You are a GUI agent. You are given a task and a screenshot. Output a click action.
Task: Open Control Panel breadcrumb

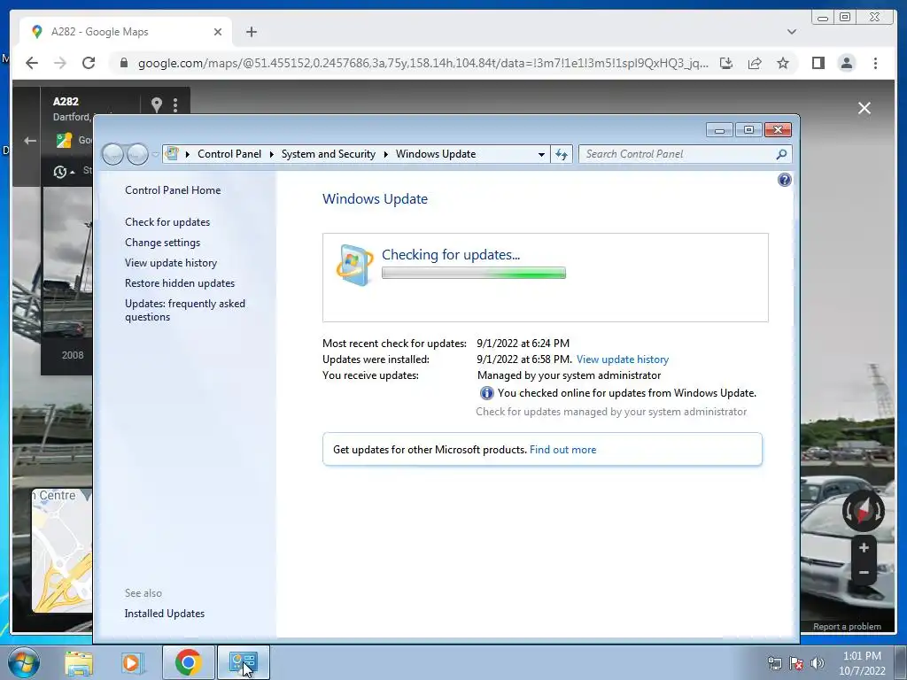click(x=229, y=154)
